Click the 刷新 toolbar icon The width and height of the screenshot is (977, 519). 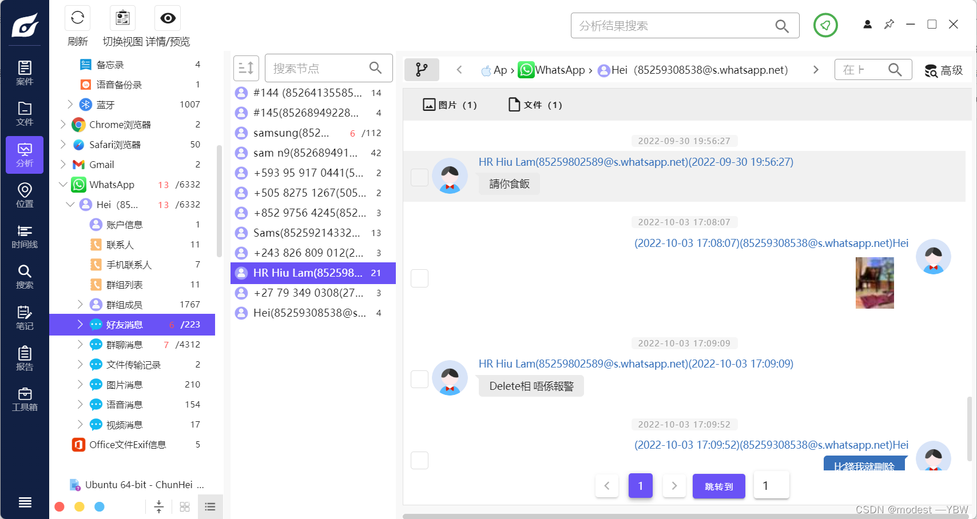77,18
